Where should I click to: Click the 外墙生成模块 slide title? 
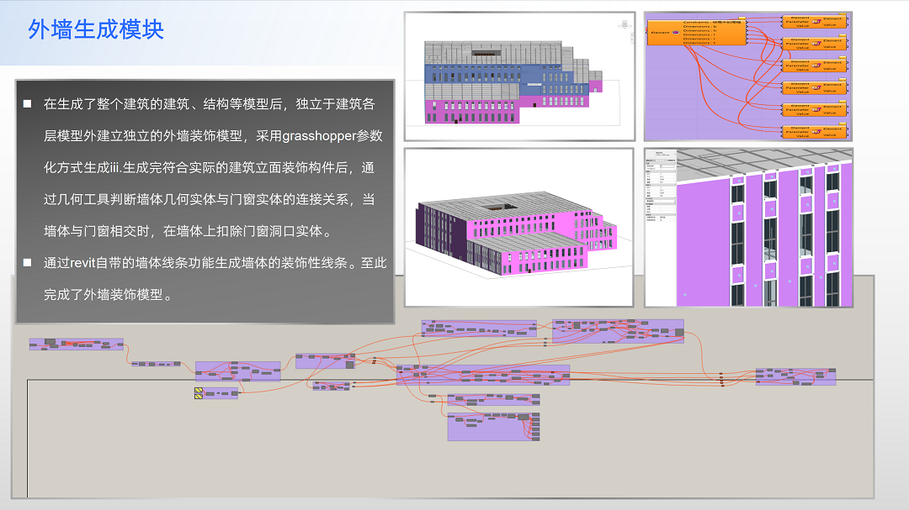pyautogui.click(x=96, y=30)
